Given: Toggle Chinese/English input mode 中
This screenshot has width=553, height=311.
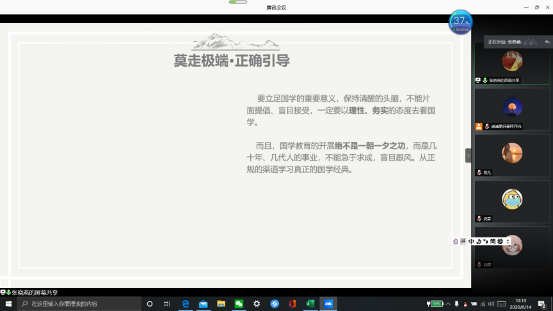Looking at the screenshot, I should 471,241.
